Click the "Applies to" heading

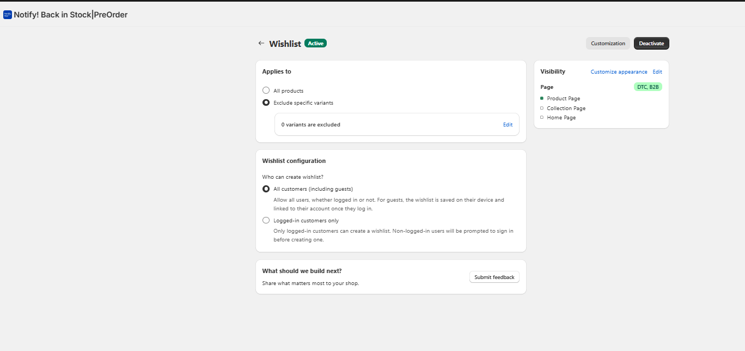click(x=277, y=71)
